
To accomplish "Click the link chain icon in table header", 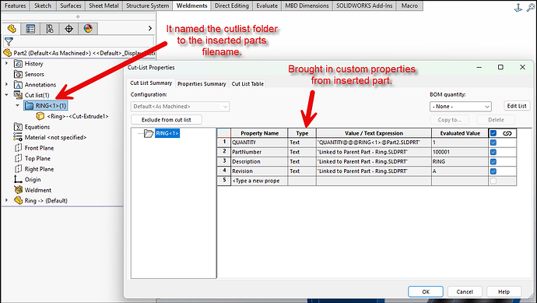I will pyautogui.click(x=507, y=133).
